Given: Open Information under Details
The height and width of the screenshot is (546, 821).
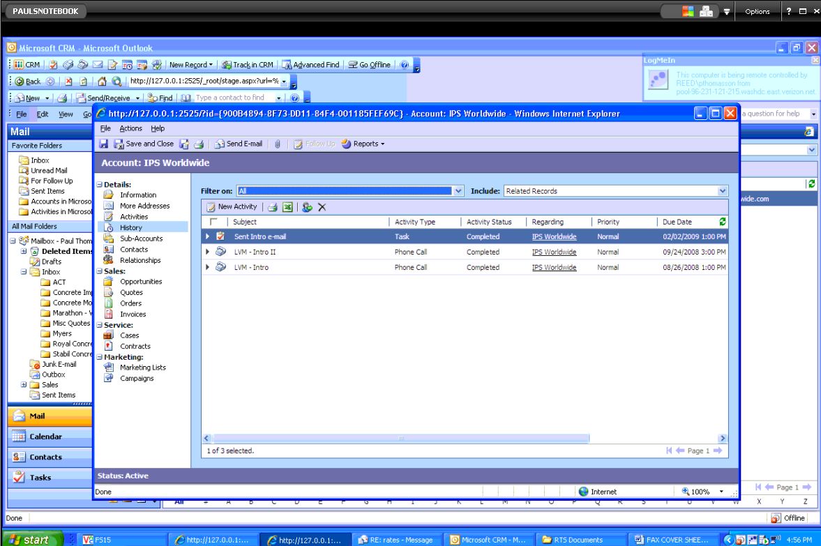Looking at the screenshot, I should coord(137,195).
